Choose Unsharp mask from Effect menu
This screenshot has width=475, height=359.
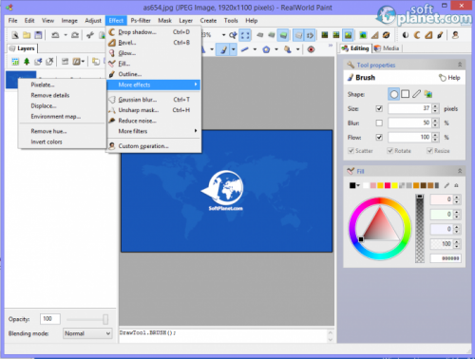[154, 110]
